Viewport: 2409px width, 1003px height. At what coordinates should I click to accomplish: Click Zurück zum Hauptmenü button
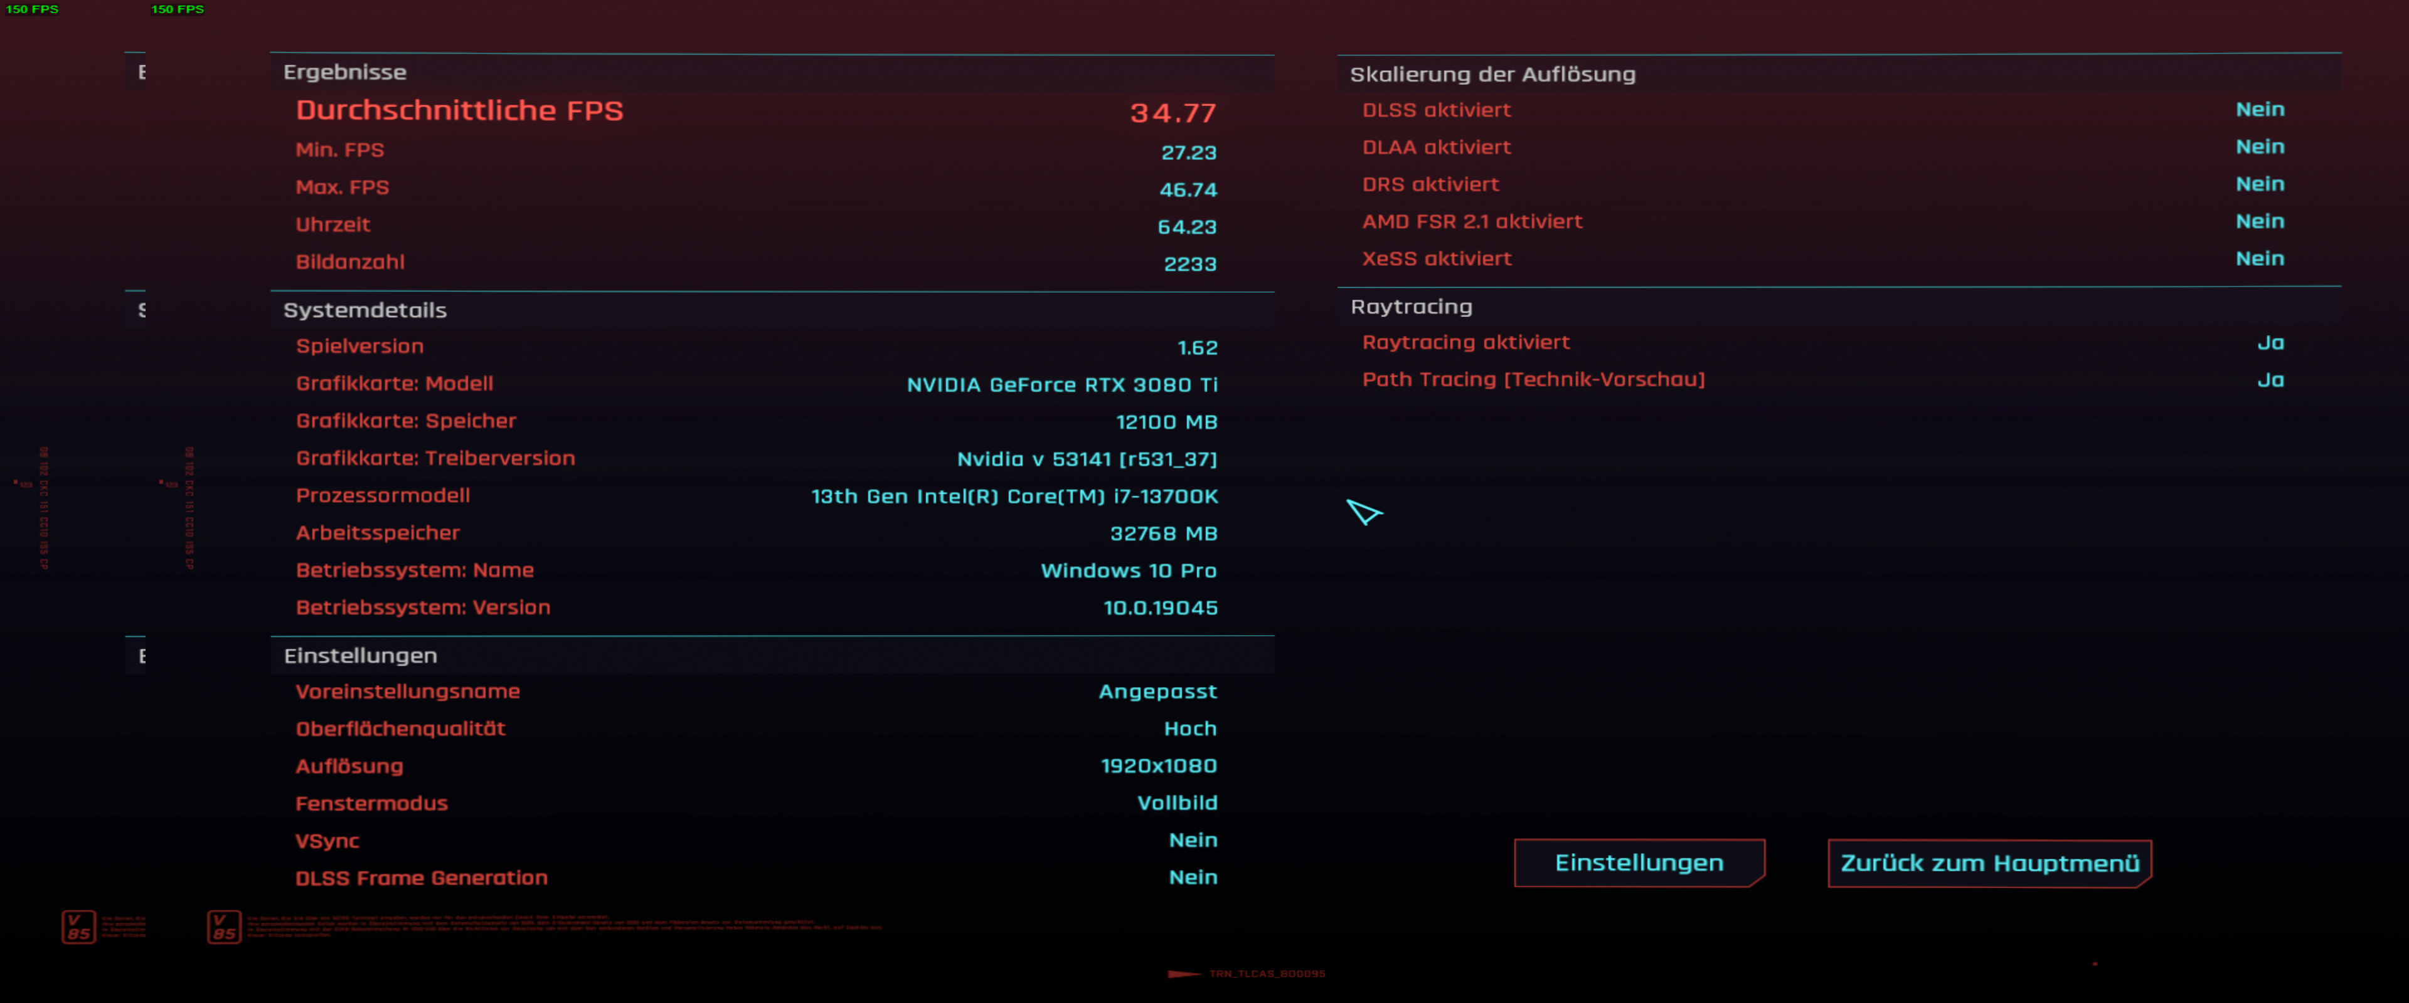(x=1989, y=863)
